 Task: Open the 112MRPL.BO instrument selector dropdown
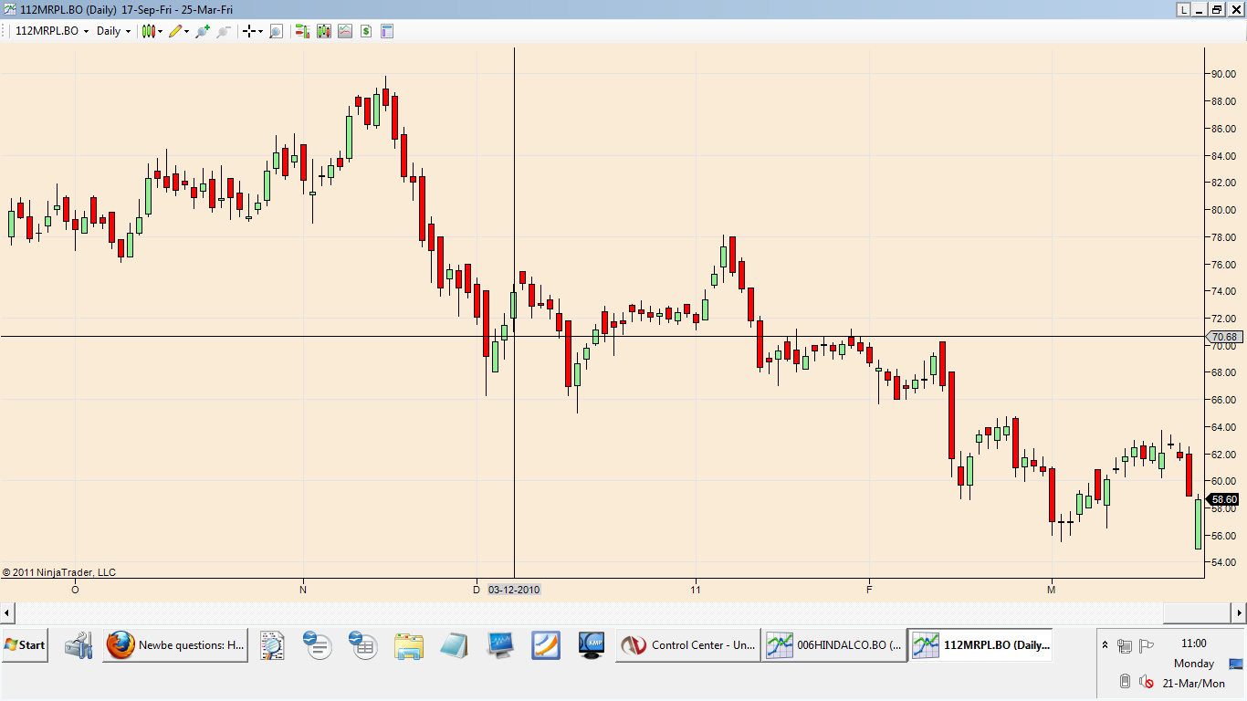point(53,31)
